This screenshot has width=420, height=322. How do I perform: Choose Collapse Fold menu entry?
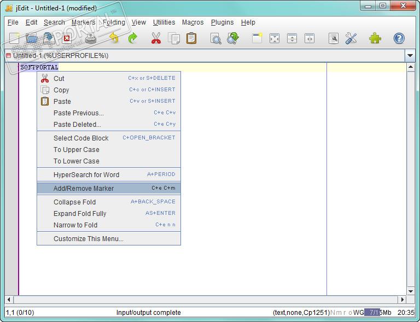[109, 202]
